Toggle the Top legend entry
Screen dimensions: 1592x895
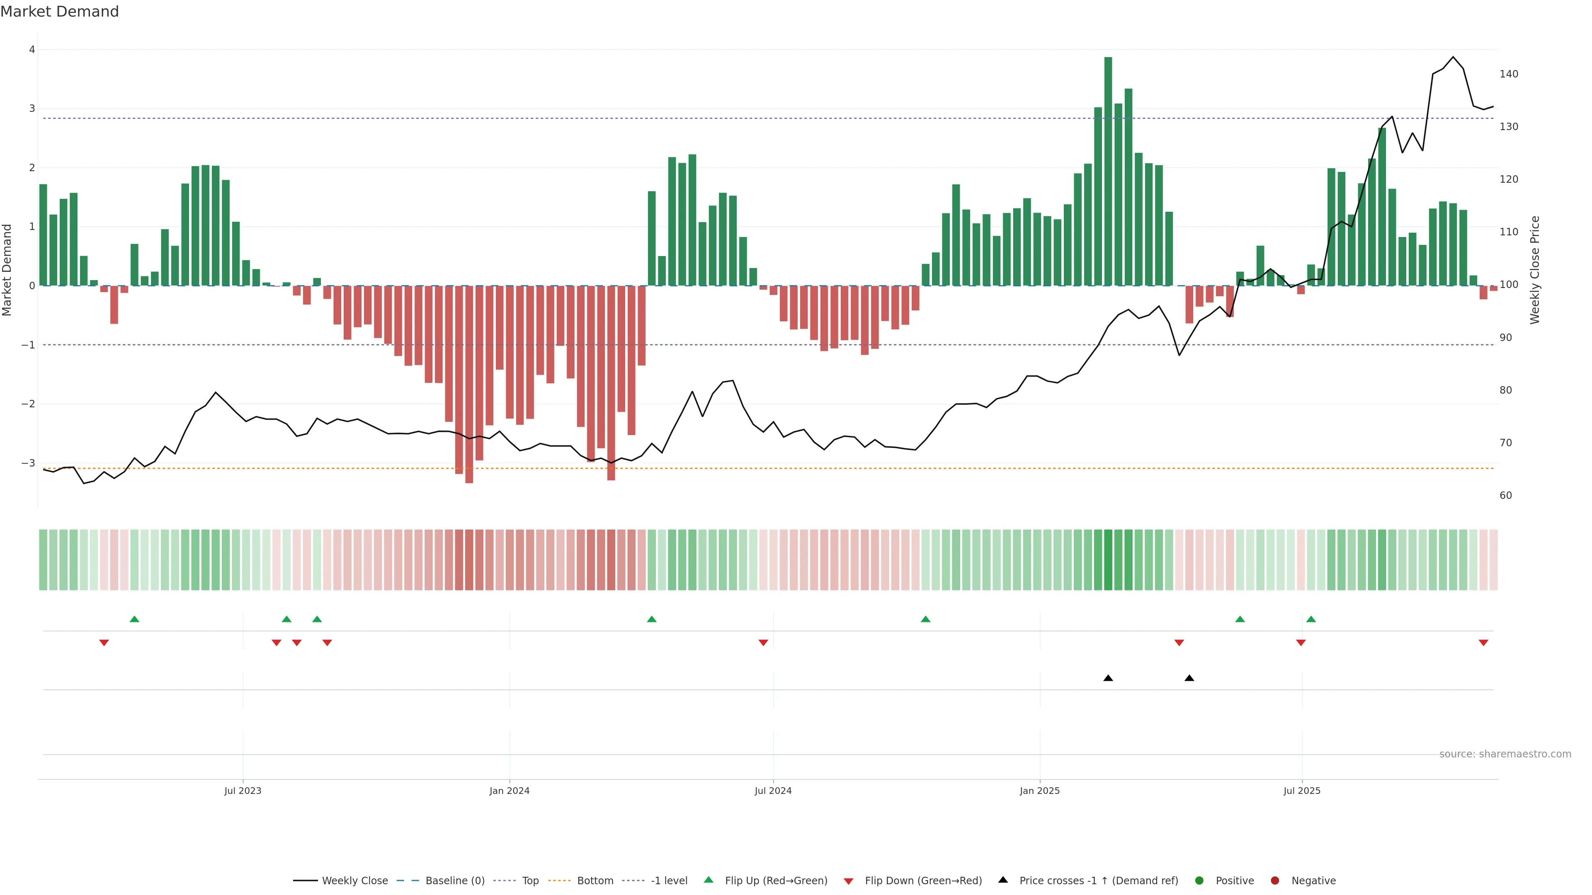[530, 880]
